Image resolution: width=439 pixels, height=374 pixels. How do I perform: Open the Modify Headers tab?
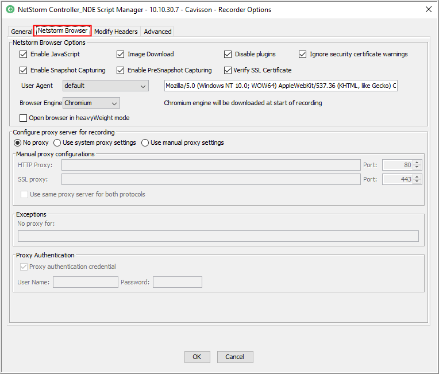(116, 32)
